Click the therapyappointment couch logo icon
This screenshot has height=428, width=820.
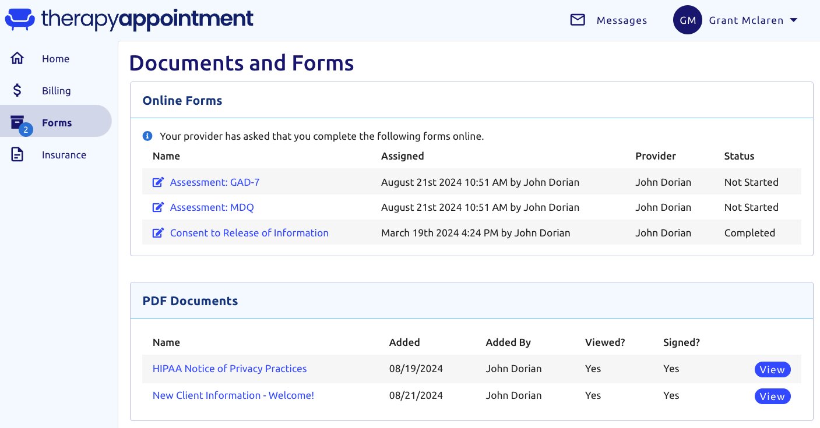click(20, 19)
